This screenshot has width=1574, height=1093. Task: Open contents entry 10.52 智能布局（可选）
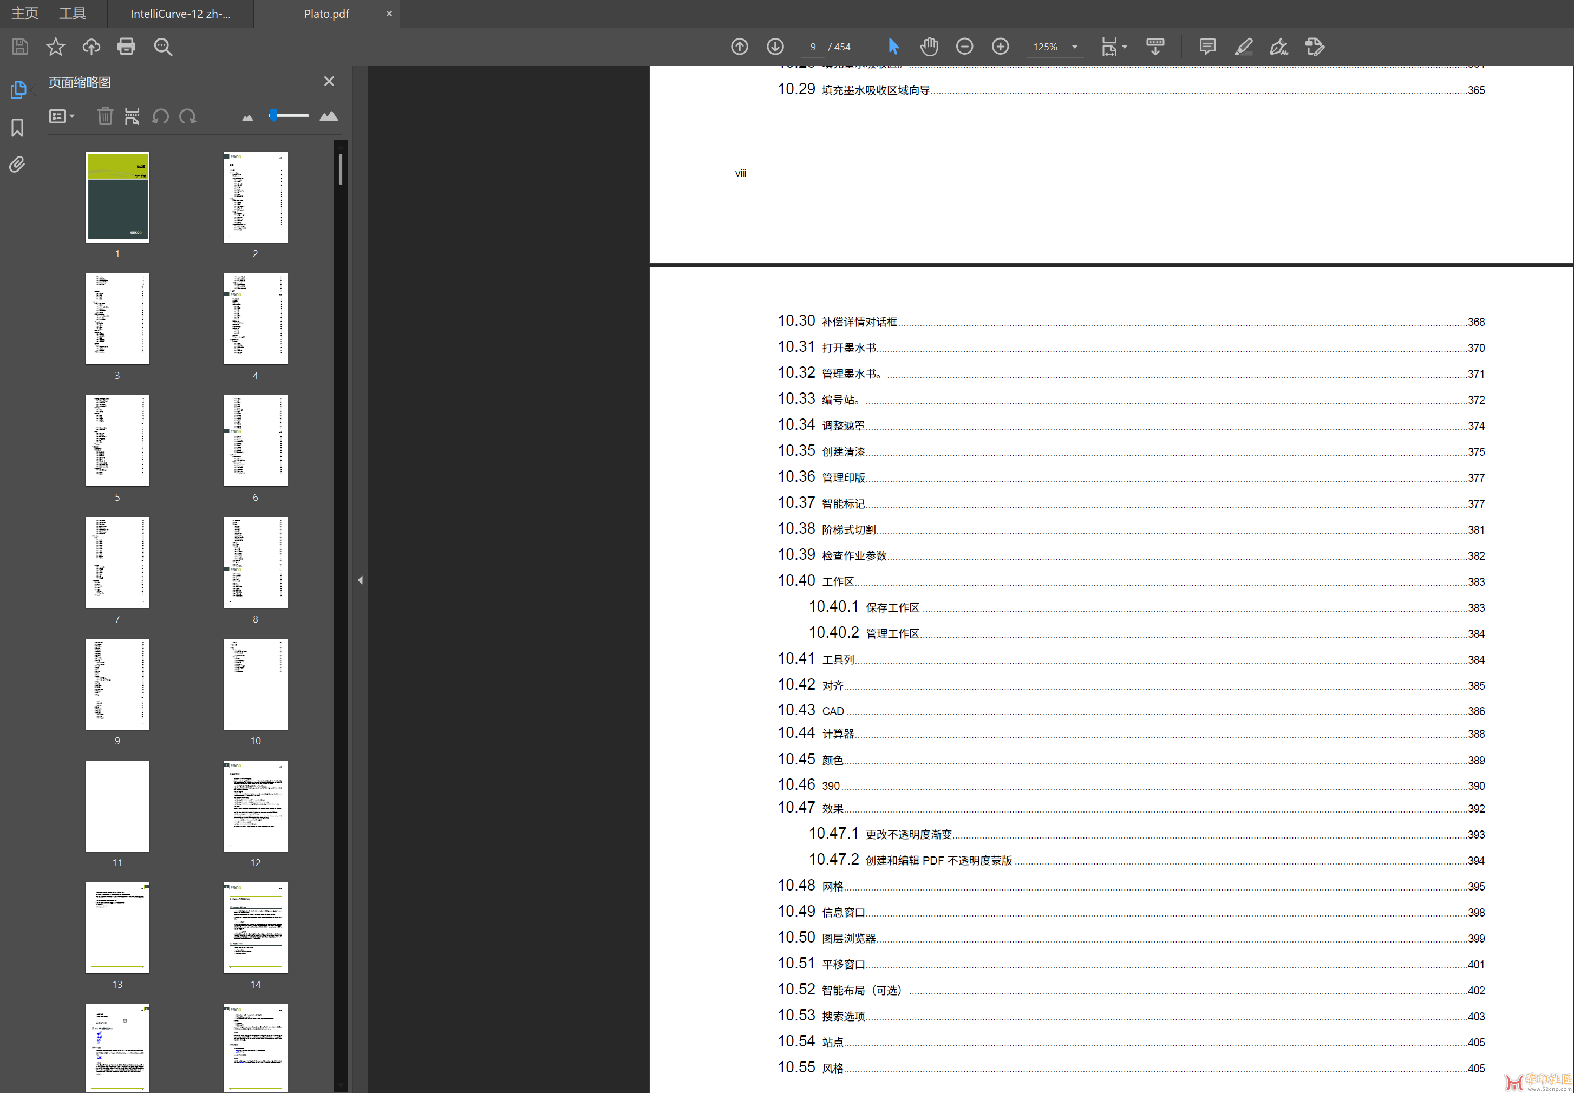pyautogui.click(x=1131, y=990)
